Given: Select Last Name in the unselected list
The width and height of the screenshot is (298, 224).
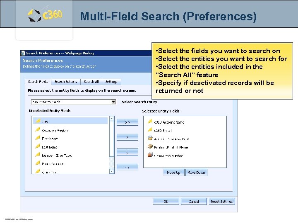Looking at the screenshot, I should [x=50, y=147].
